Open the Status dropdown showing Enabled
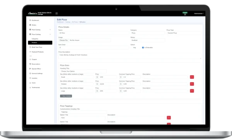The width and height of the screenshot is (232, 140). point(148,40)
